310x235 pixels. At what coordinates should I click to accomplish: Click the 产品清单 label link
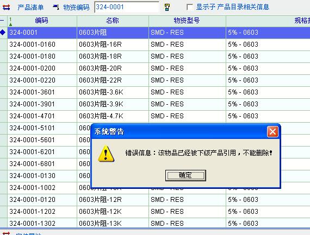(30, 7)
